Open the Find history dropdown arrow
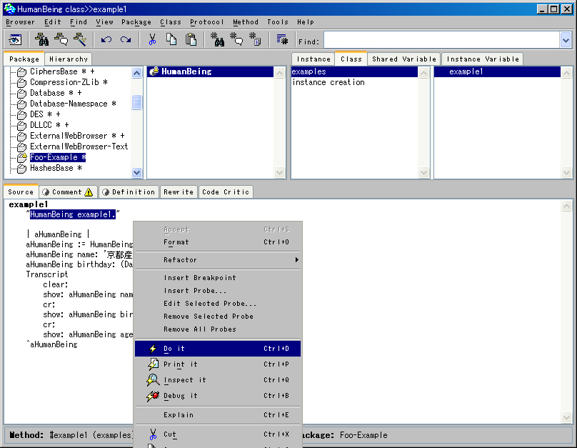 [566, 40]
